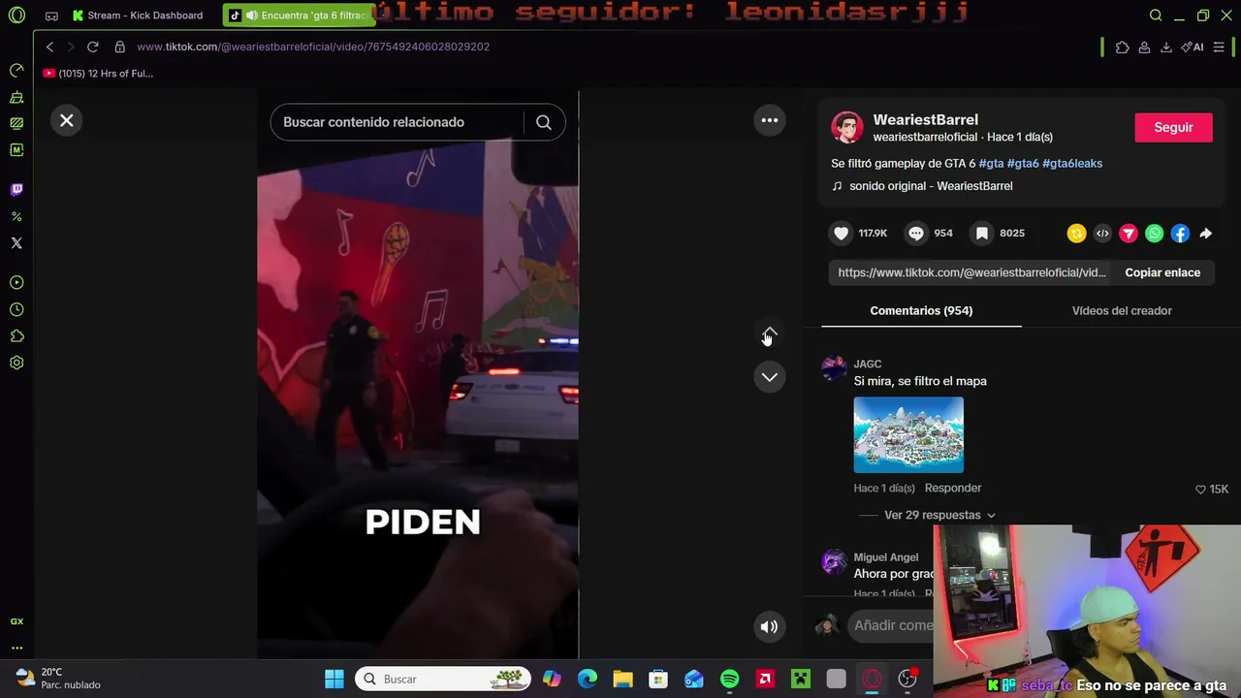
Task: Open WeariestBarrel's profile avatar
Action: coord(846,127)
